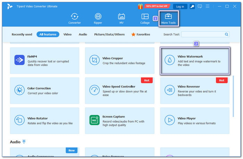Open the Ripper module
Screen dimensions: 243x159
click(98, 19)
